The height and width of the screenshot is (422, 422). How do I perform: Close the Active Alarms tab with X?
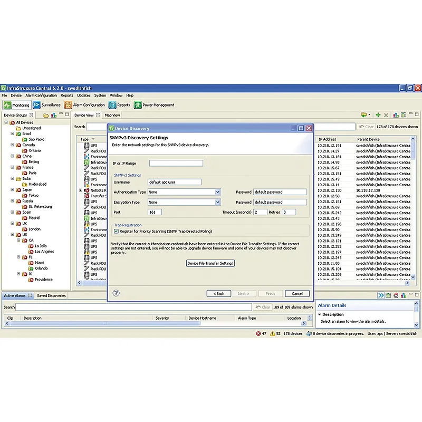click(30, 295)
